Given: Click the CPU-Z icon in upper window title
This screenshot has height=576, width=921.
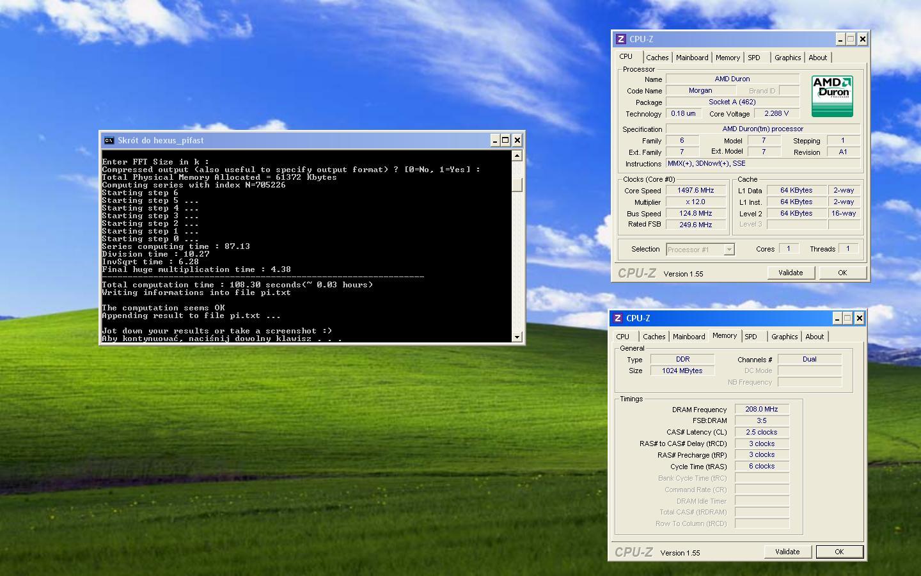Looking at the screenshot, I should point(620,39).
